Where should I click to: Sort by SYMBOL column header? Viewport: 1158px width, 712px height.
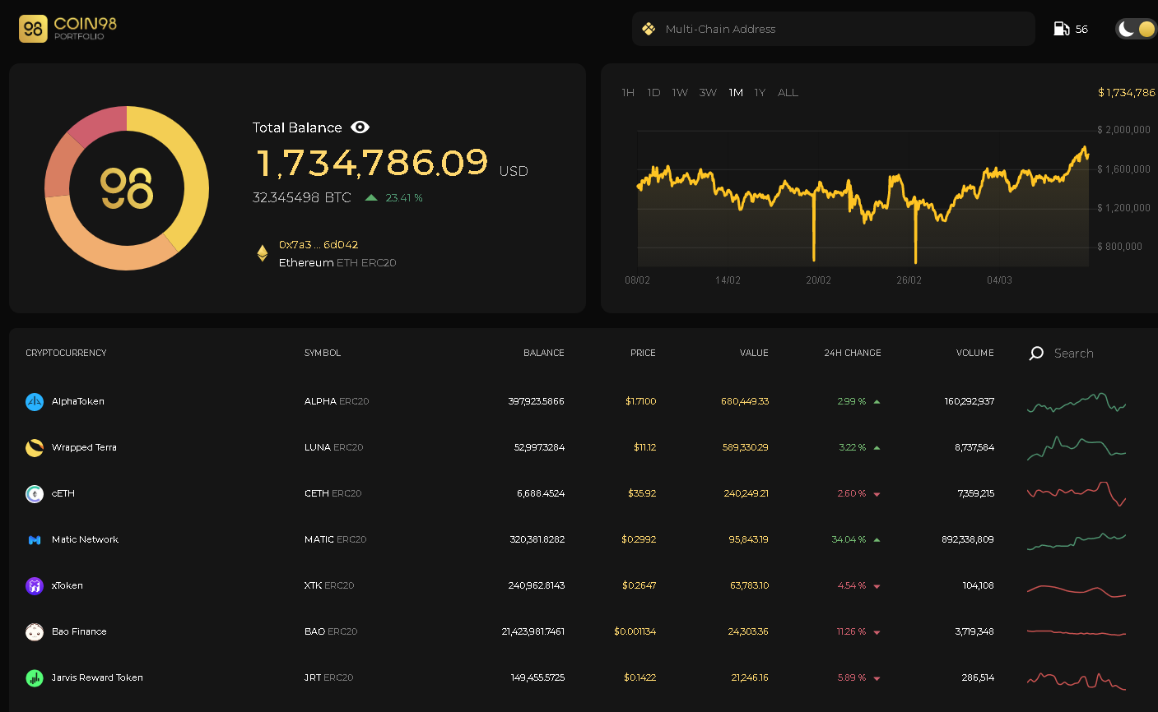pyautogui.click(x=323, y=353)
